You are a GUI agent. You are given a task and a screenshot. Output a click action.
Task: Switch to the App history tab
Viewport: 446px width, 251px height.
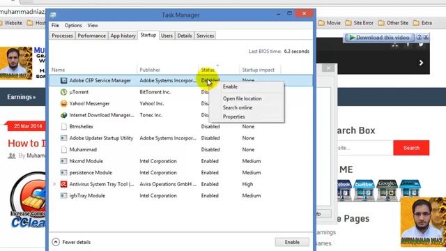(123, 36)
